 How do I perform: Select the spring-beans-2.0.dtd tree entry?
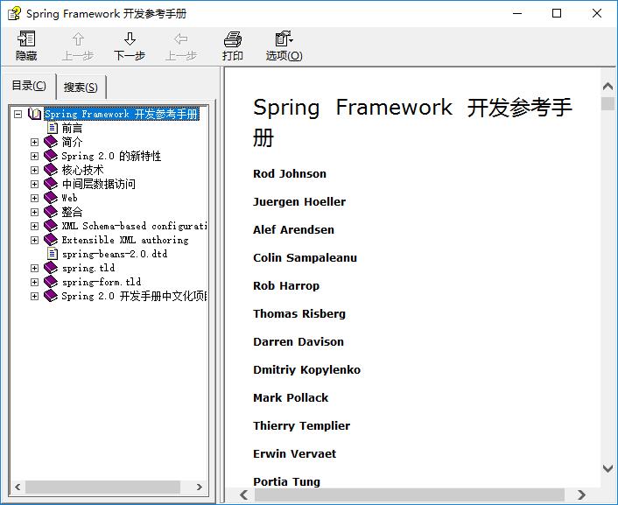115,254
